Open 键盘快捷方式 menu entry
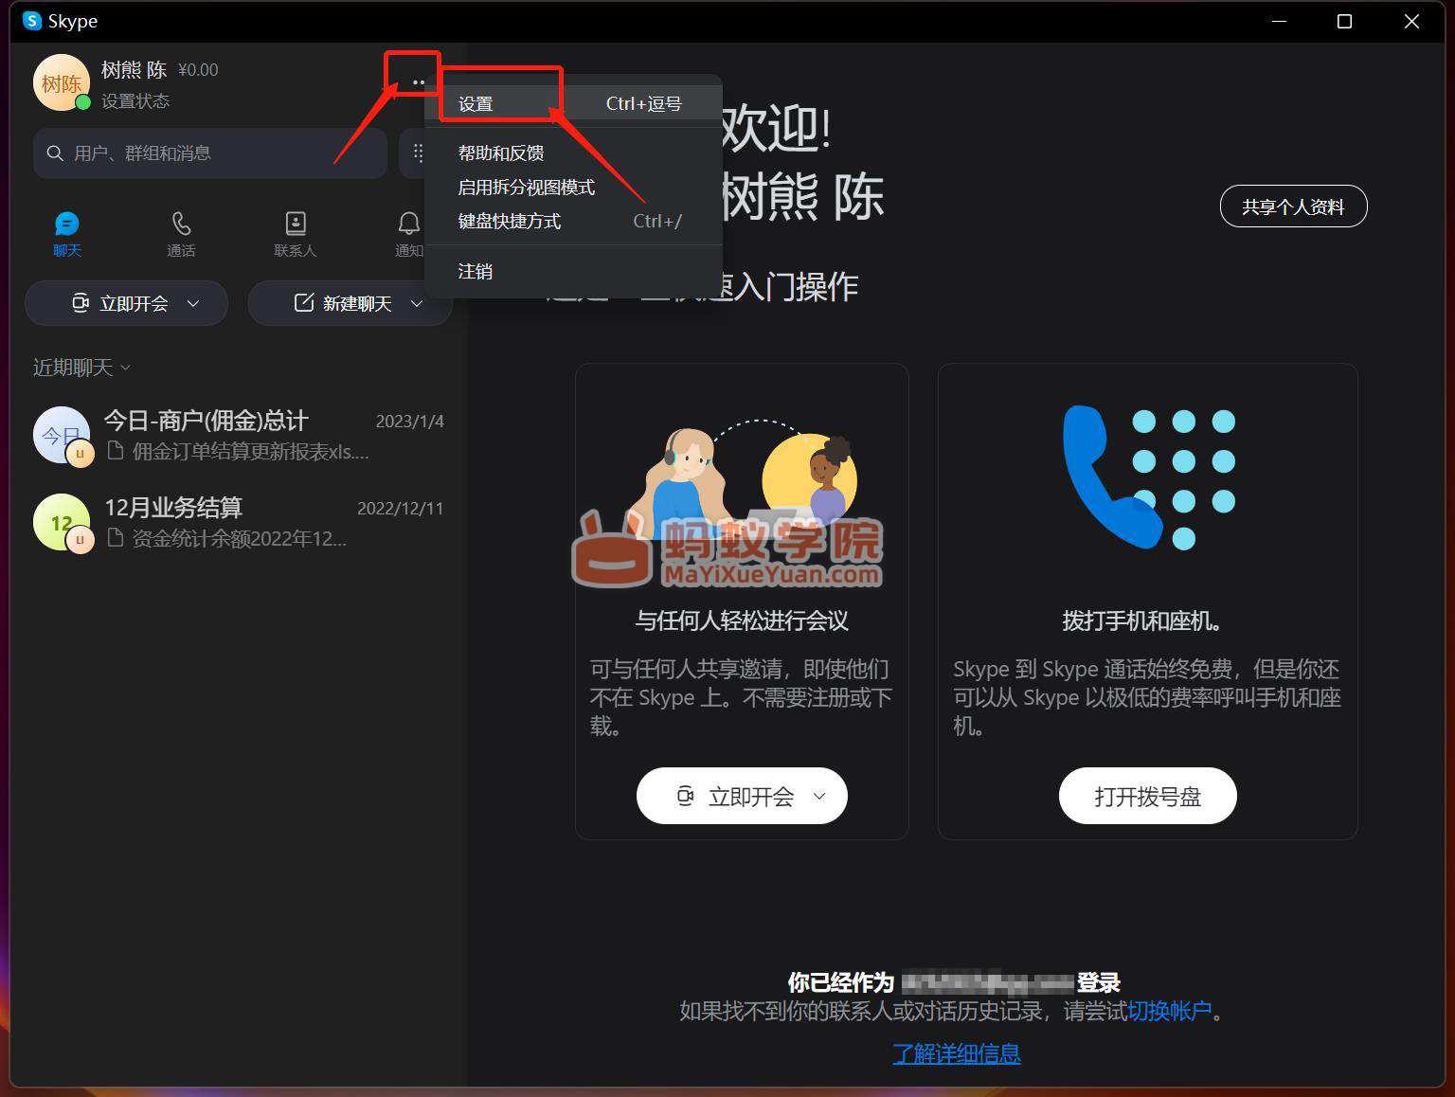Image resolution: width=1455 pixels, height=1097 pixels. (573, 221)
